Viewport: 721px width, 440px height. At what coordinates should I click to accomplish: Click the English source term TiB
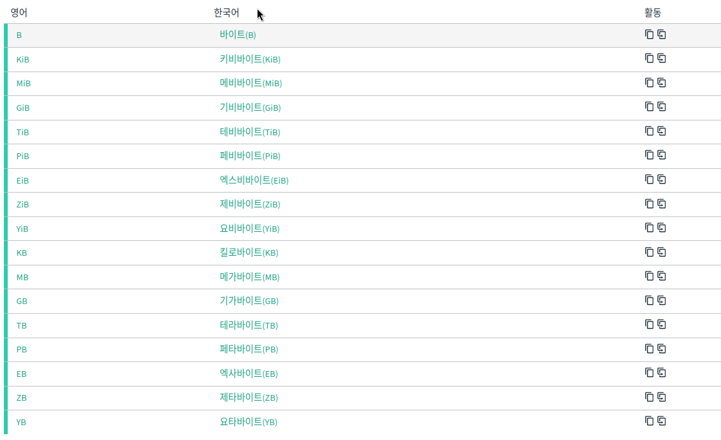23,132
